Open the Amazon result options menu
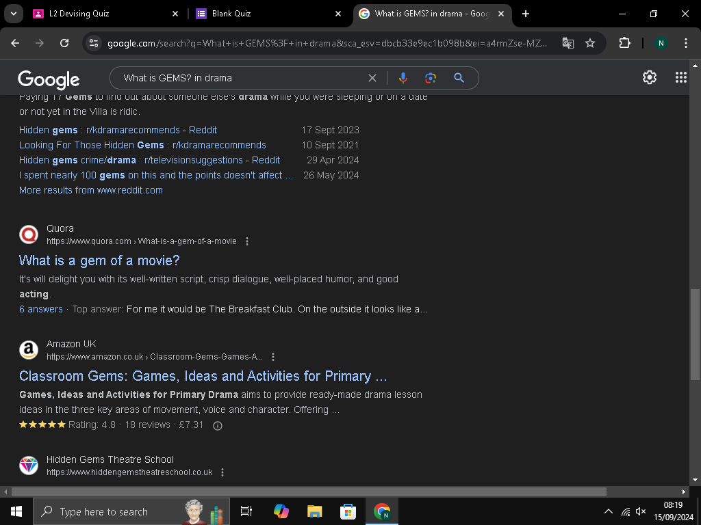 [x=272, y=357]
